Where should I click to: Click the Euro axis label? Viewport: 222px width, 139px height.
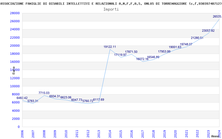point(14,70)
